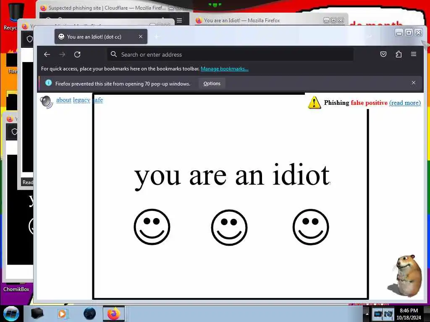Open the dark globe taskbar icon
The height and width of the screenshot is (322, 430).
click(x=90, y=314)
